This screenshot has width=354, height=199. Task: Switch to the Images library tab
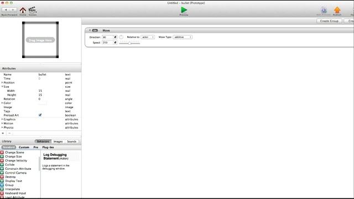[x=58, y=142]
